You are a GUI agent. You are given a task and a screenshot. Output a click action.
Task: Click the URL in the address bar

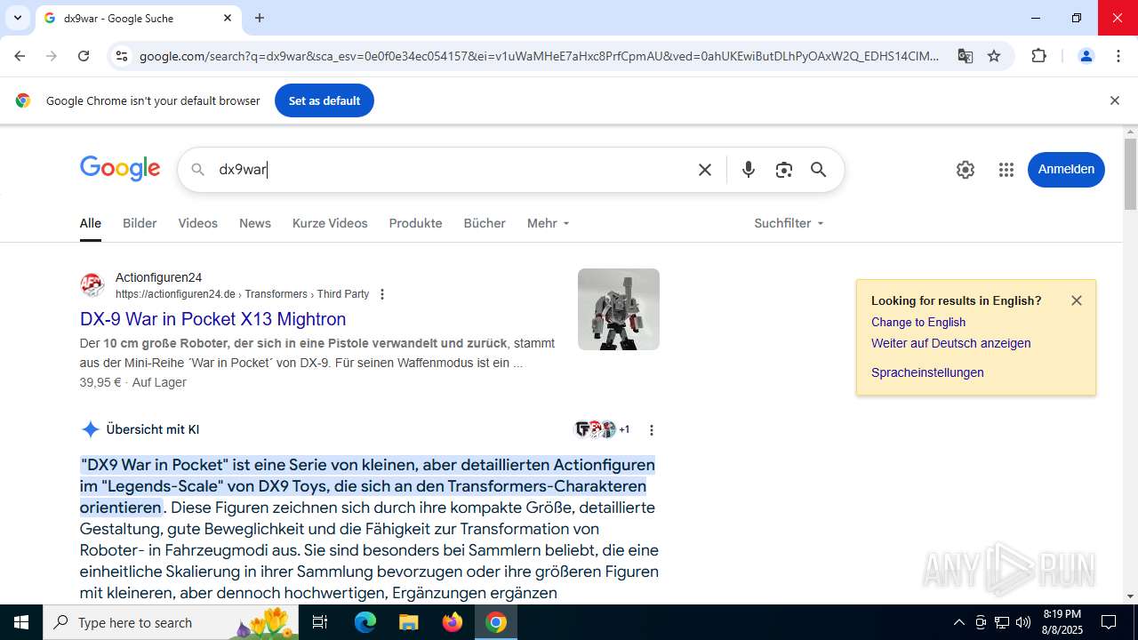coord(539,56)
